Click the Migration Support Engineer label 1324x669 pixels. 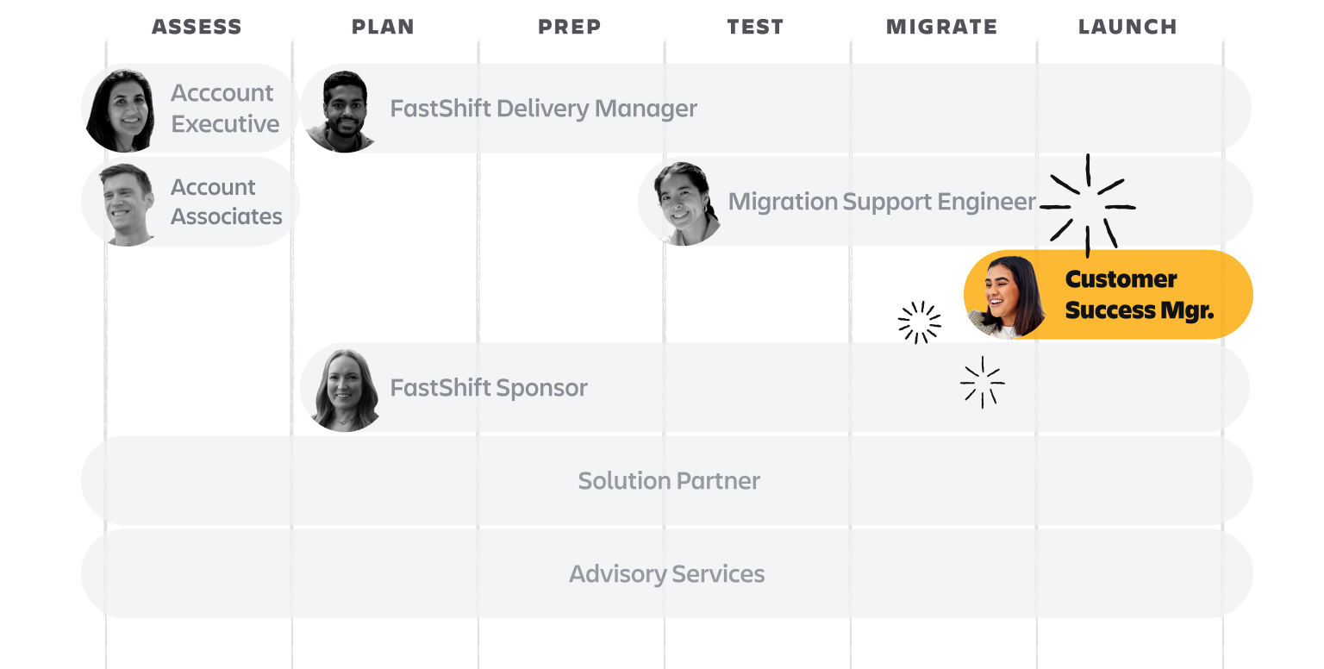tap(881, 202)
